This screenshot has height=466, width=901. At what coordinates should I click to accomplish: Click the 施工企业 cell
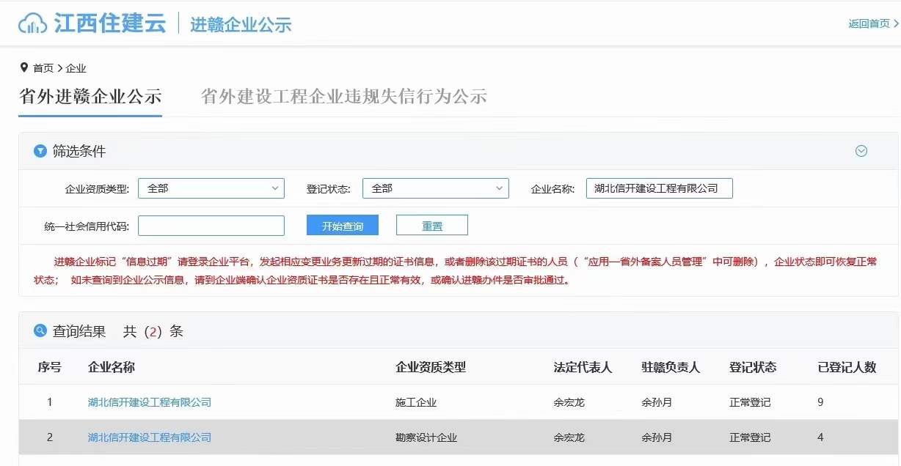coord(416,402)
